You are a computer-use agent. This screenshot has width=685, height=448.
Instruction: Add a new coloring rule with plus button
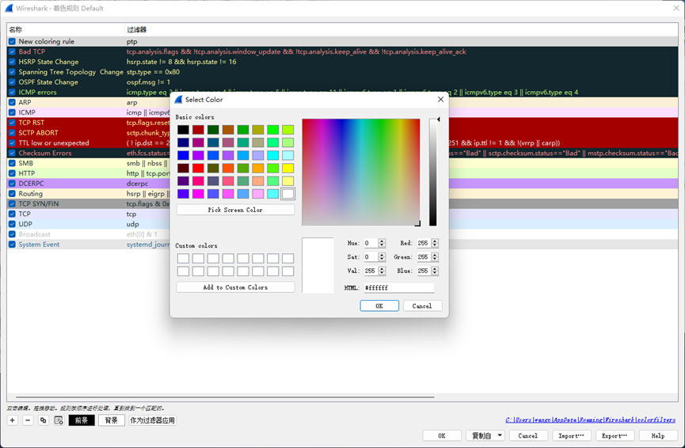tap(12, 420)
